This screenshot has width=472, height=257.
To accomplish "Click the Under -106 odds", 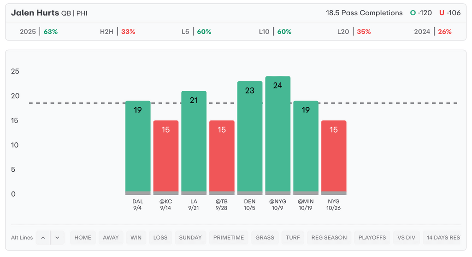I will (x=450, y=13).
